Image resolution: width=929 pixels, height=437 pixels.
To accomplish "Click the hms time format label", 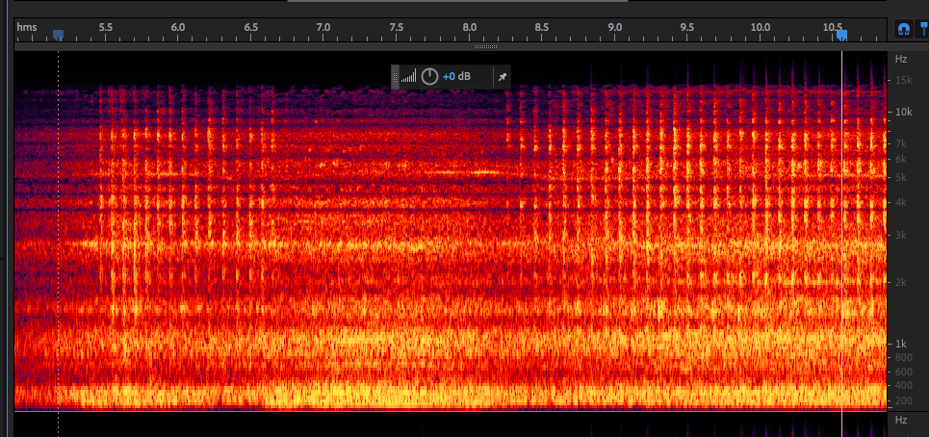I will pos(27,27).
